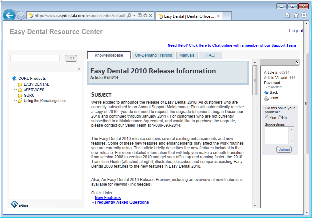Click the GO search button
Viewport: 312px width, 218px height.
71,58
